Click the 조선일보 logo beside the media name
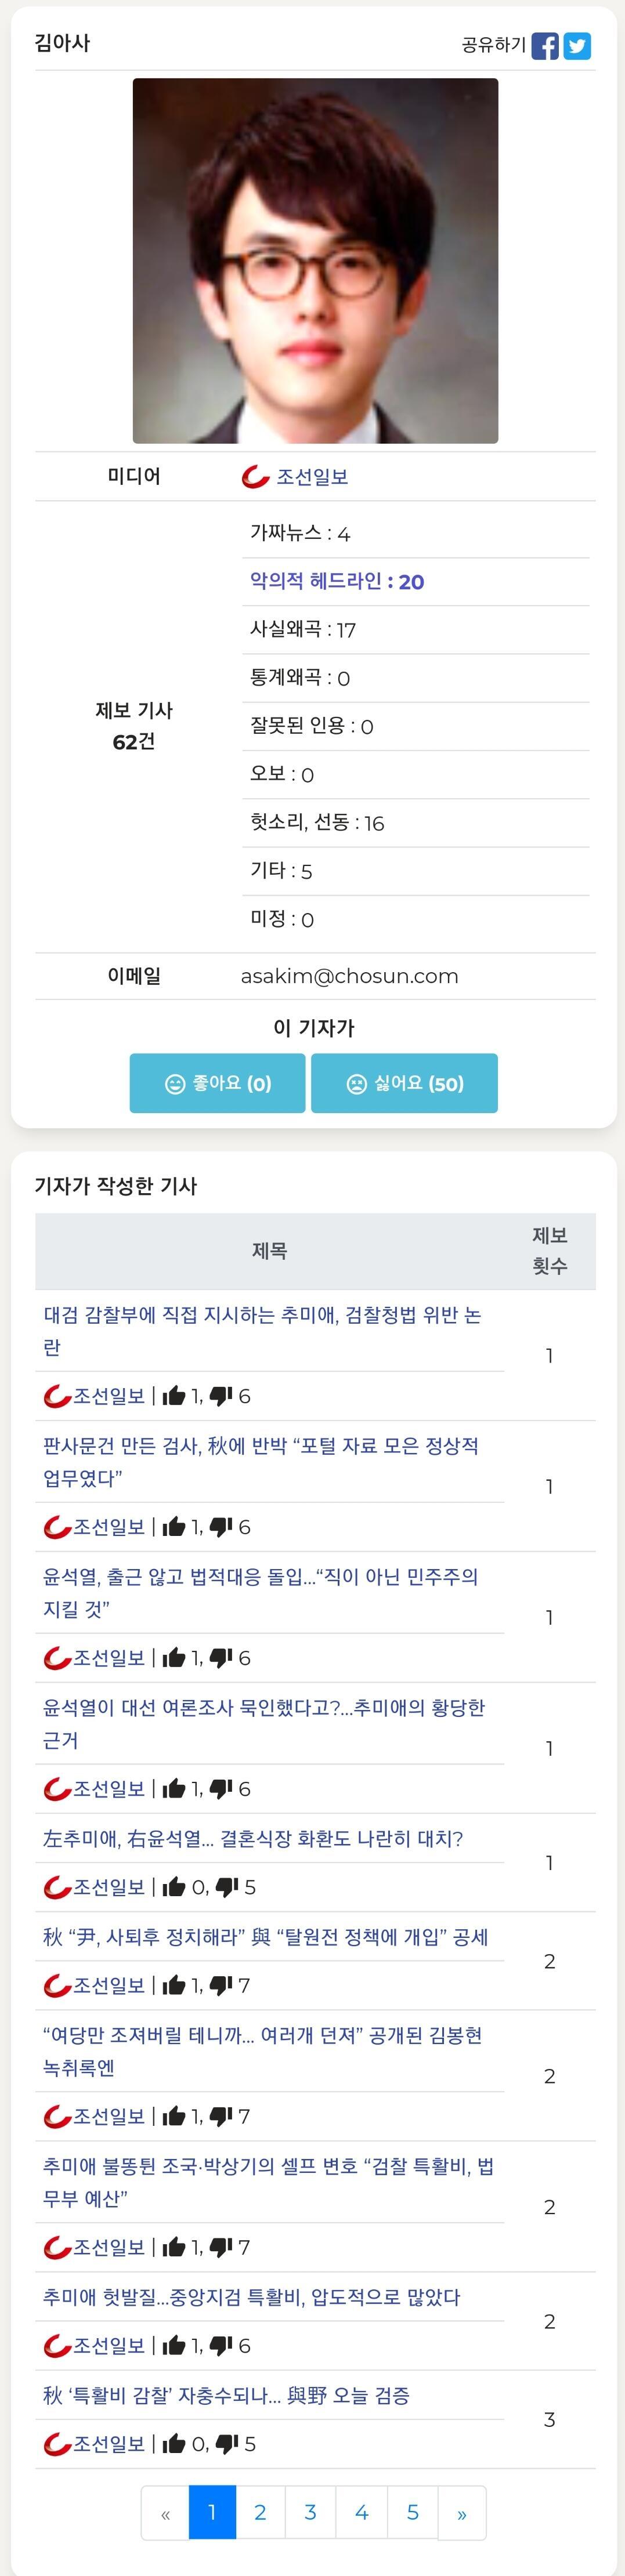Screen dimensions: 625x2576 coord(256,477)
